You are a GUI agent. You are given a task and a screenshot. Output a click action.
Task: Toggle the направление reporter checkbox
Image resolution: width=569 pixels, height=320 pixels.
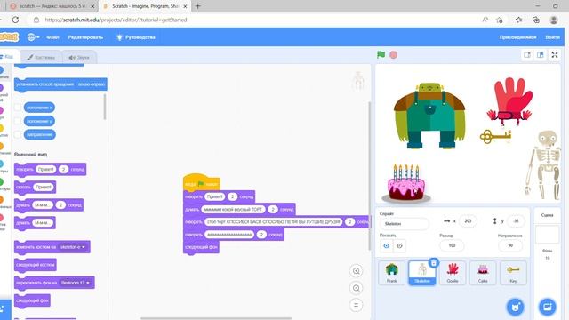click(18, 134)
